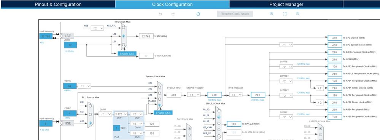Open the D2PPRE1 /2 dropdown

(286, 81)
